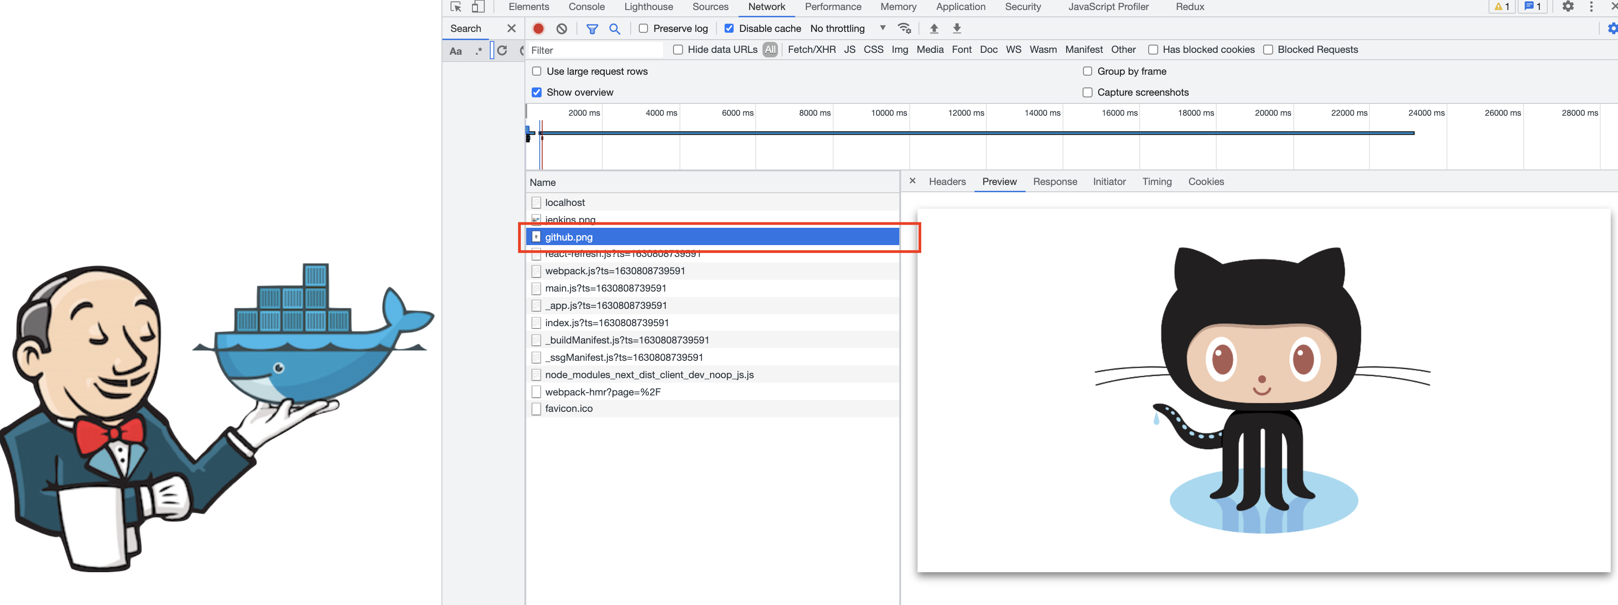Click the export HAR download arrow

[957, 28]
